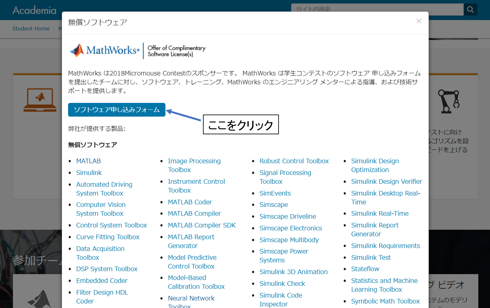Open Automated Driving System Toolbox link
Viewport: 490px width, 308px height.
(x=104, y=189)
